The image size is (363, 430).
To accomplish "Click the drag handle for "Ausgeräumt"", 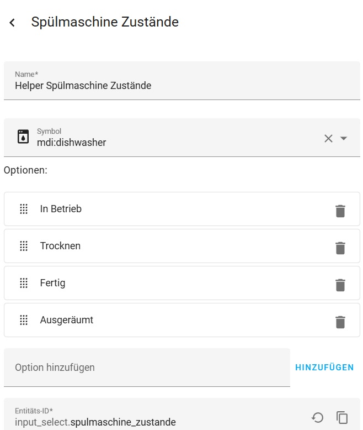I will [24, 320].
